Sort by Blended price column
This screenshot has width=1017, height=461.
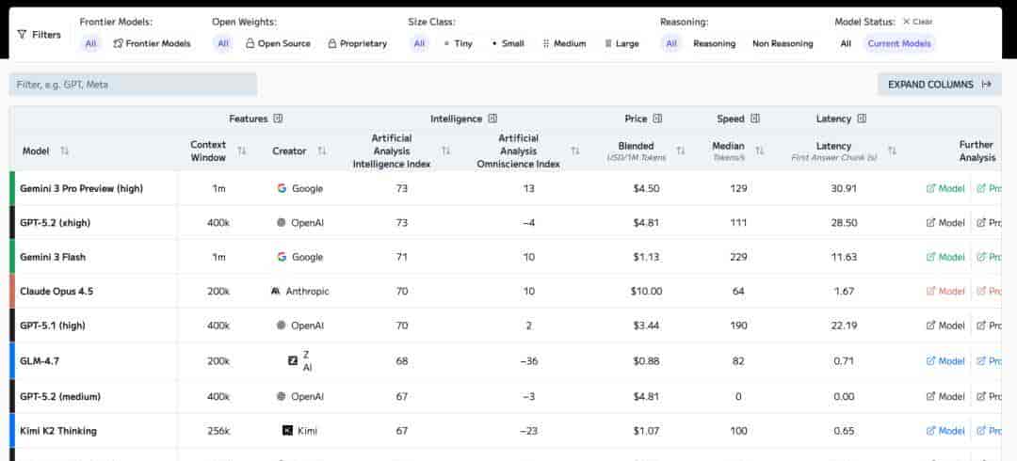tap(681, 151)
